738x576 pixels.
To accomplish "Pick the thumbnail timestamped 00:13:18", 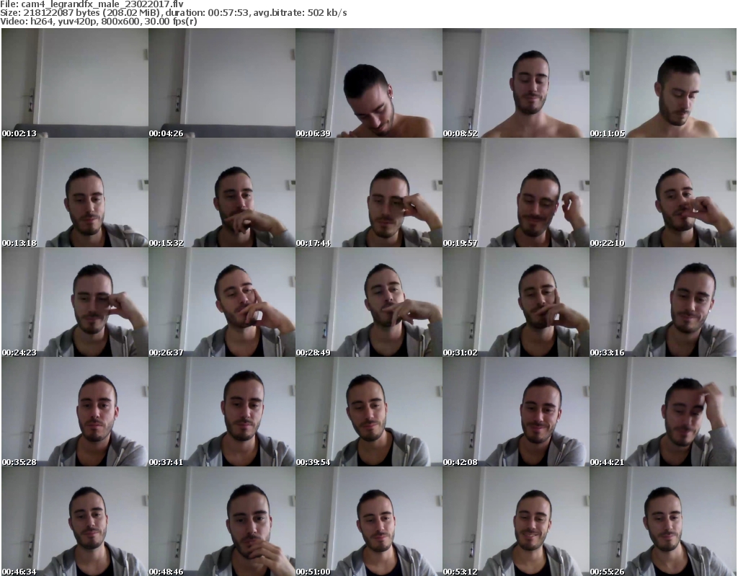I will (75, 192).
